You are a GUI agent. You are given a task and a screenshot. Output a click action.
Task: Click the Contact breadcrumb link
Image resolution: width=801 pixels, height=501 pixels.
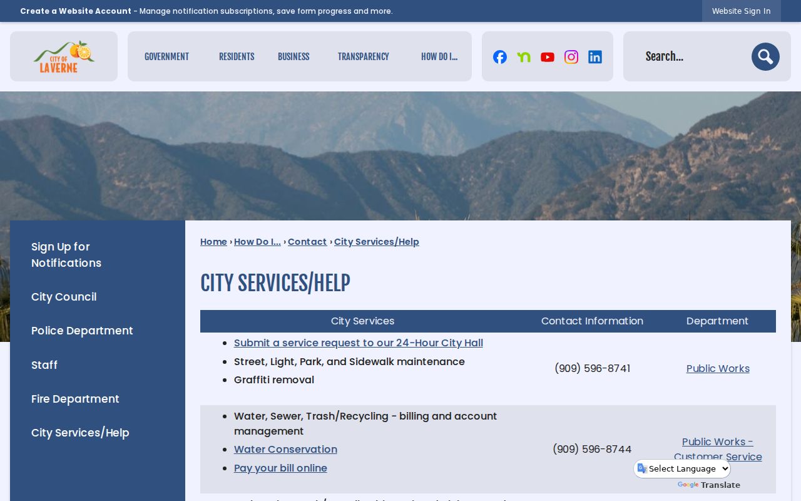[307, 242]
